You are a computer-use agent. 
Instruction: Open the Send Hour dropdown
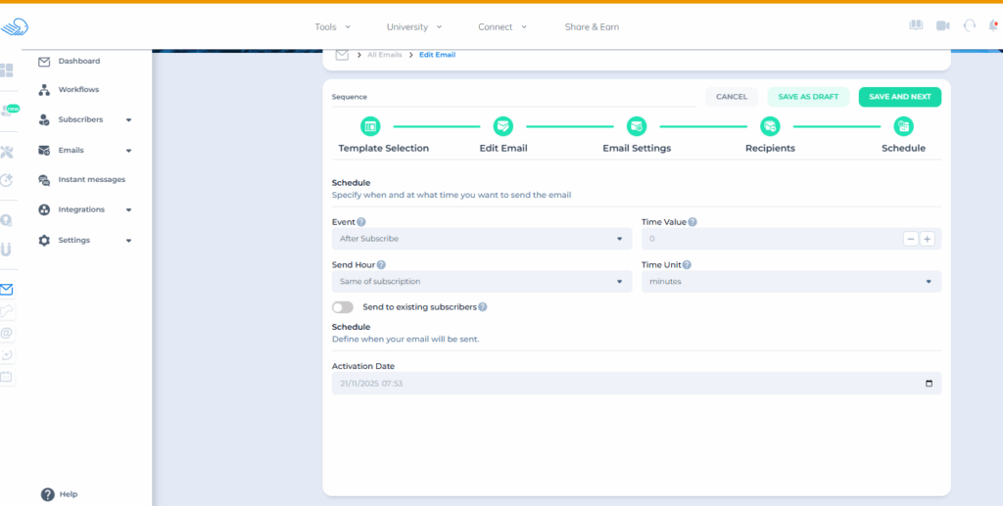click(481, 282)
